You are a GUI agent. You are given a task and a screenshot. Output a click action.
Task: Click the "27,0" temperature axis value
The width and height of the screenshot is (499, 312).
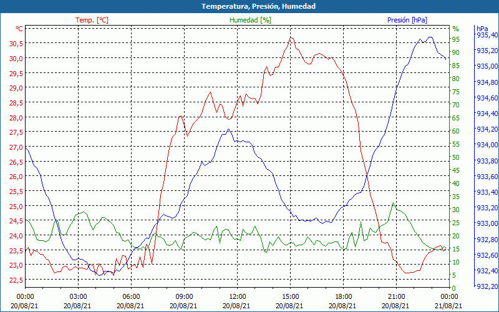(16, 147)
